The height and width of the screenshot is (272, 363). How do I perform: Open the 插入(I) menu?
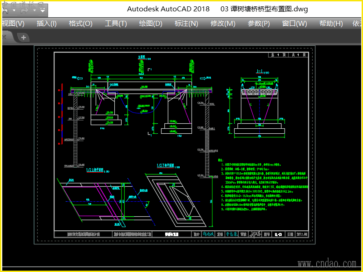click(47, 24)
